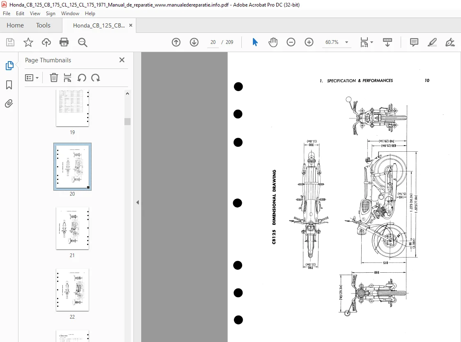Open Bookmarks sidebar panel
461x342 pixels.
pyautogui.click(x=9, y=85)
